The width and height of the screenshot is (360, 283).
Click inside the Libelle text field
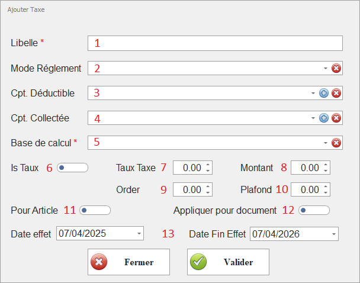[215, 43]
